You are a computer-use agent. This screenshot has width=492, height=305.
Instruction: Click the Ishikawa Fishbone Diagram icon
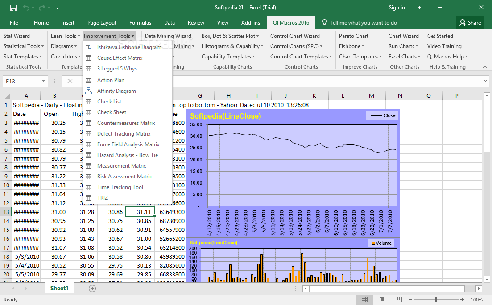(89, 47)
